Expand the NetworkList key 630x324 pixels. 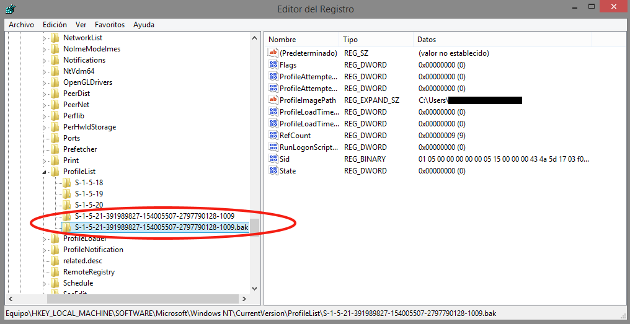(45, 38)
